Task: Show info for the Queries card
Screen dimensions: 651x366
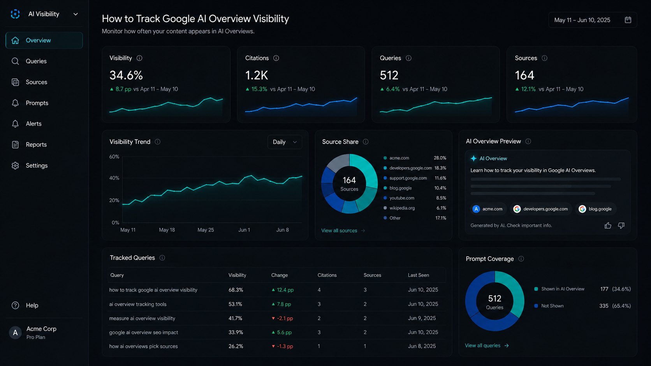Action: click(408, 58)
